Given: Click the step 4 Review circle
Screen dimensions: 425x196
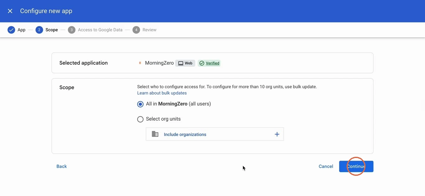Looking at the screenshot, I should tap(136, 30).
